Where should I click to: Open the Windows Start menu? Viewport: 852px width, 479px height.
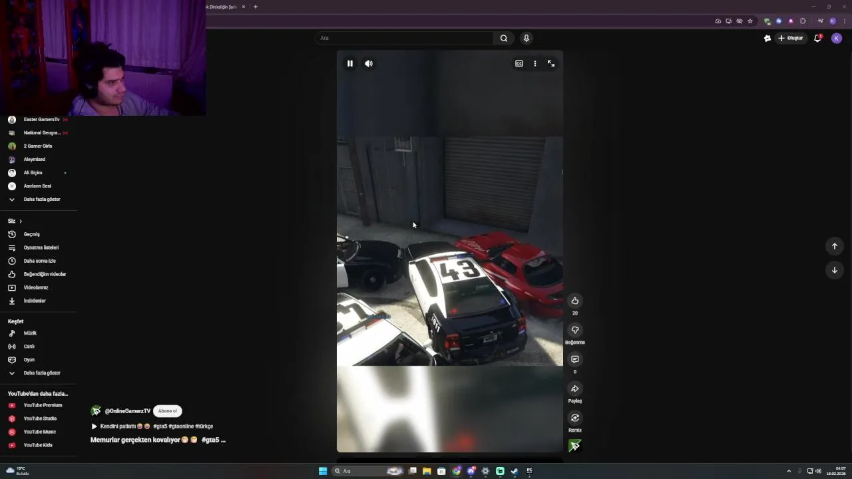tap(323, 471)
